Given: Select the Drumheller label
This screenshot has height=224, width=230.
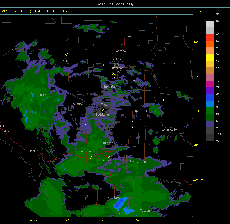Looking at the screenshot, I should coord(170,130).
